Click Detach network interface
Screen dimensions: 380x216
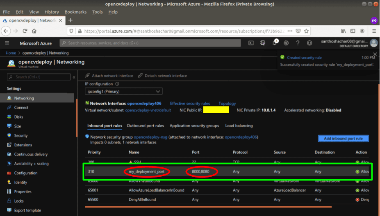(162, 76)
